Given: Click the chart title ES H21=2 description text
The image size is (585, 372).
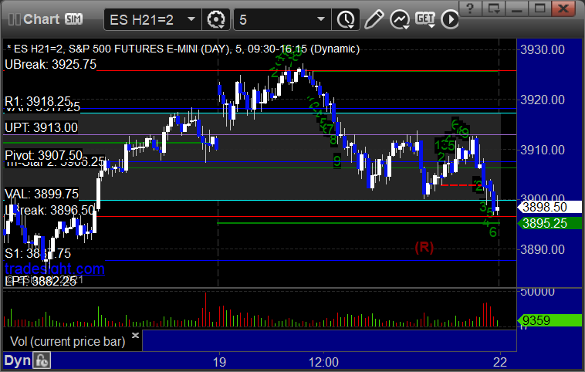Looking at the screenshot, I should tap(183, 49).
